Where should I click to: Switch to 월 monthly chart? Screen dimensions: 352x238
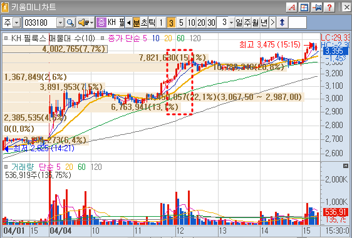pyautogui.click(x=256, y=22)
